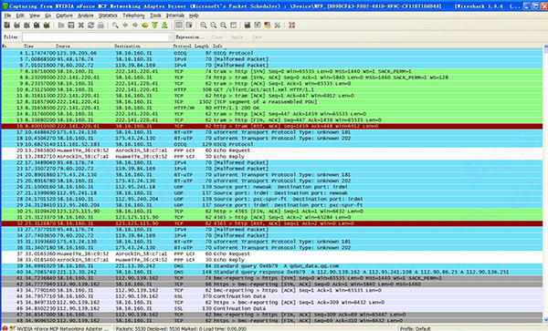Go back in packet history arrow
Viewport: 548px width, 331px height.
(125, 26)
